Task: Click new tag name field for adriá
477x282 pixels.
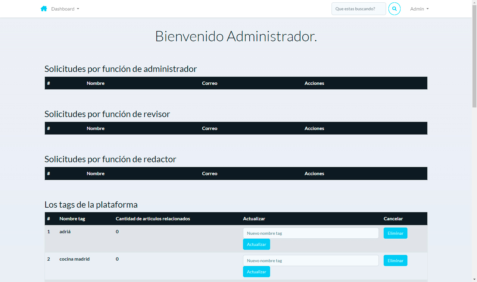Action: pos(310,233)
